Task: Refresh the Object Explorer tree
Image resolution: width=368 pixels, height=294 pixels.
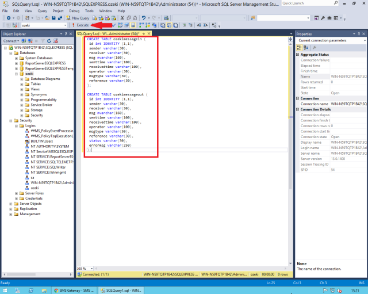Action: pos(49,41)
